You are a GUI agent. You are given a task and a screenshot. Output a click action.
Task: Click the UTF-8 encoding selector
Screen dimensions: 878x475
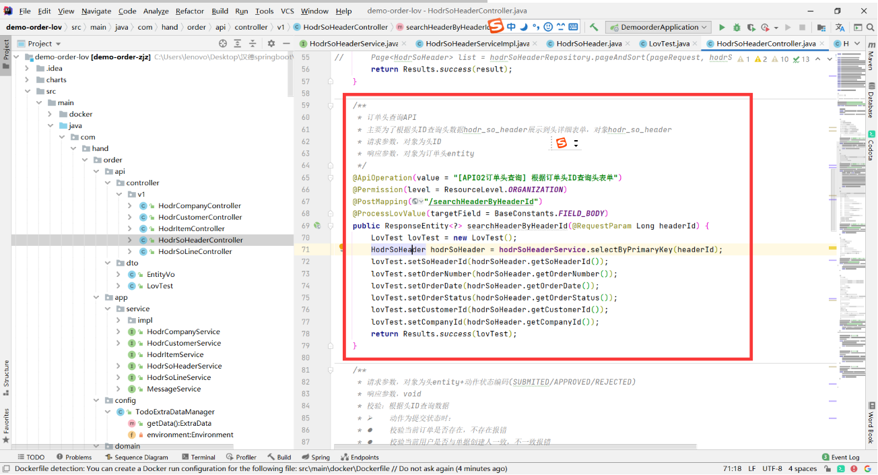tap(772, 468)
